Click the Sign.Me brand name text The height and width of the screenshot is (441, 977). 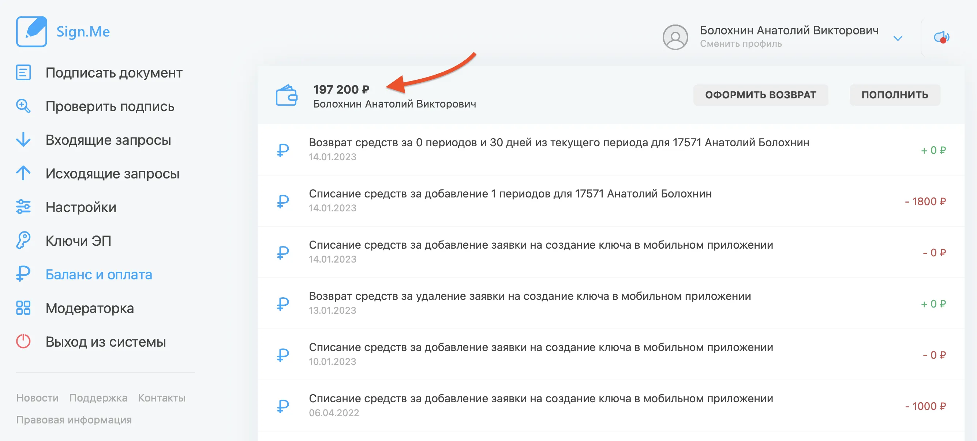(x=83, y=32)
